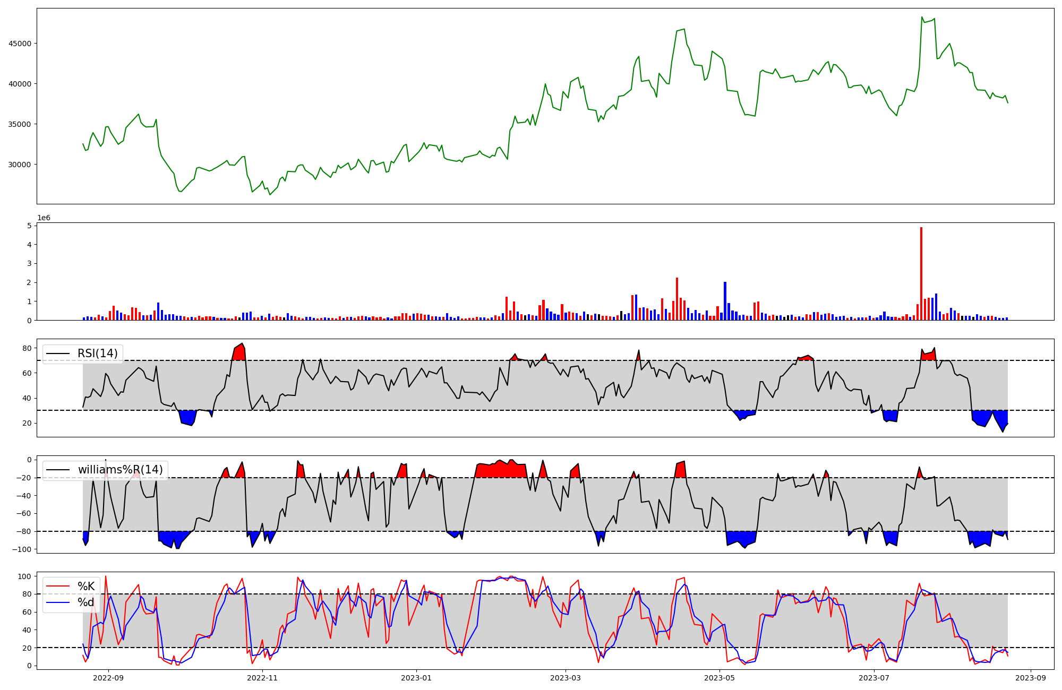Image resolution: width=1062 pixels, height=690 pixels.
Task: Click the tallest red volume bar
Action: point(921,273)
